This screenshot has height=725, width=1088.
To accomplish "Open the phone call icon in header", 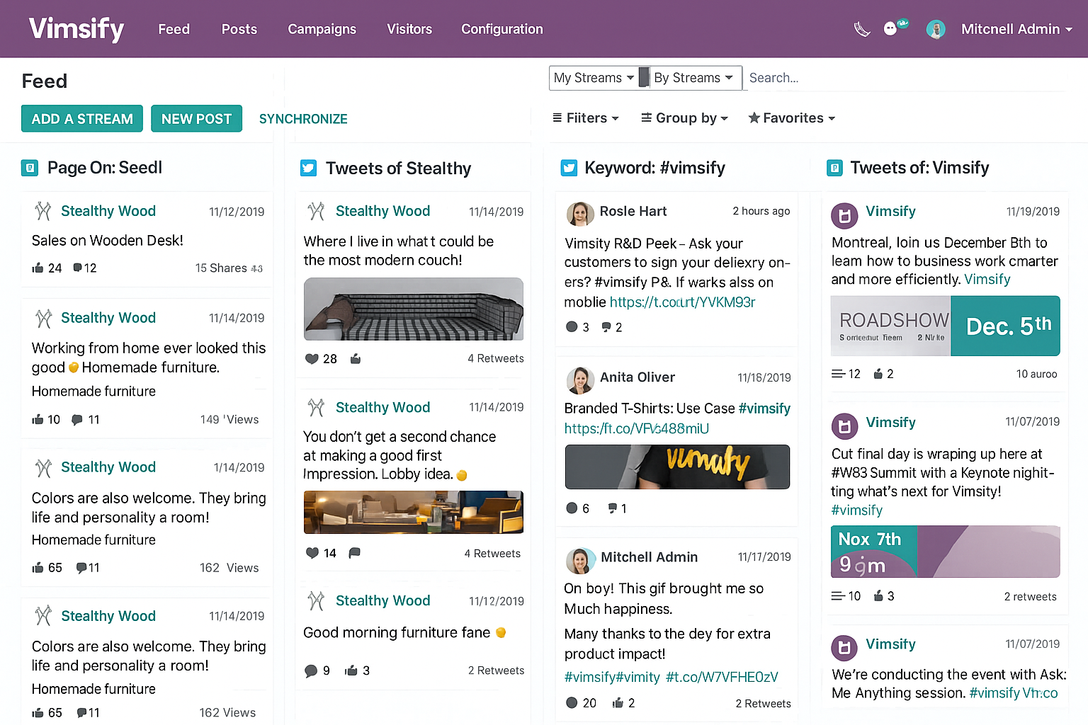I will tap(862, 29).
